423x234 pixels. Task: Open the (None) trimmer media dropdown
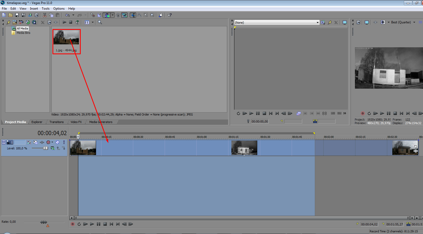point(318,23)
